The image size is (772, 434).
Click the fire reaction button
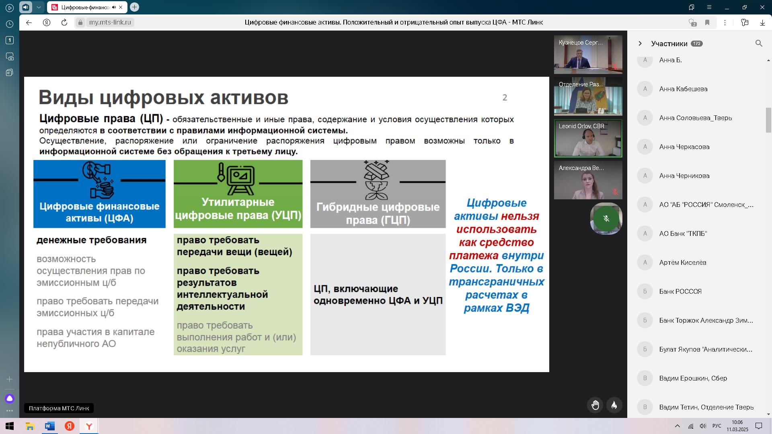click(x=614, y=405)
